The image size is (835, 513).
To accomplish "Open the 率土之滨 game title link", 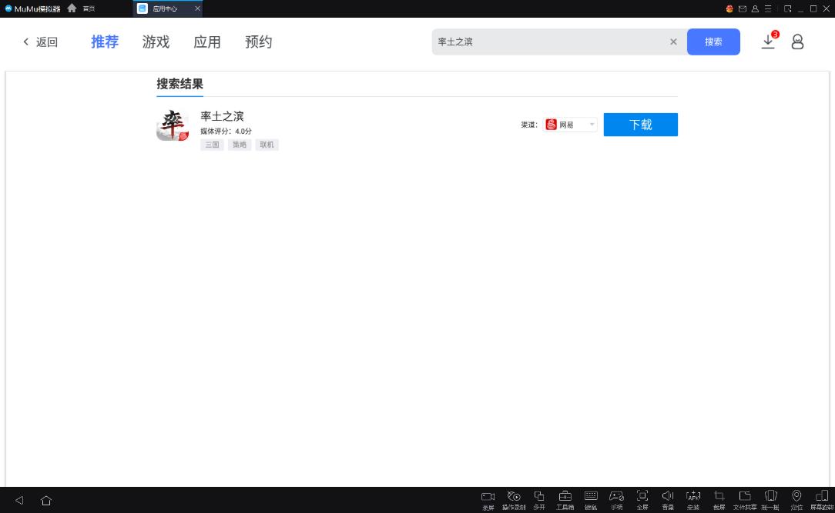I will 223,116.
